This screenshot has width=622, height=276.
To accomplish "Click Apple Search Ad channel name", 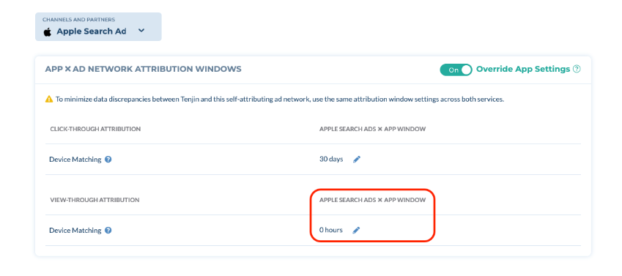I will pyautogui.click(x=92, y=31).
